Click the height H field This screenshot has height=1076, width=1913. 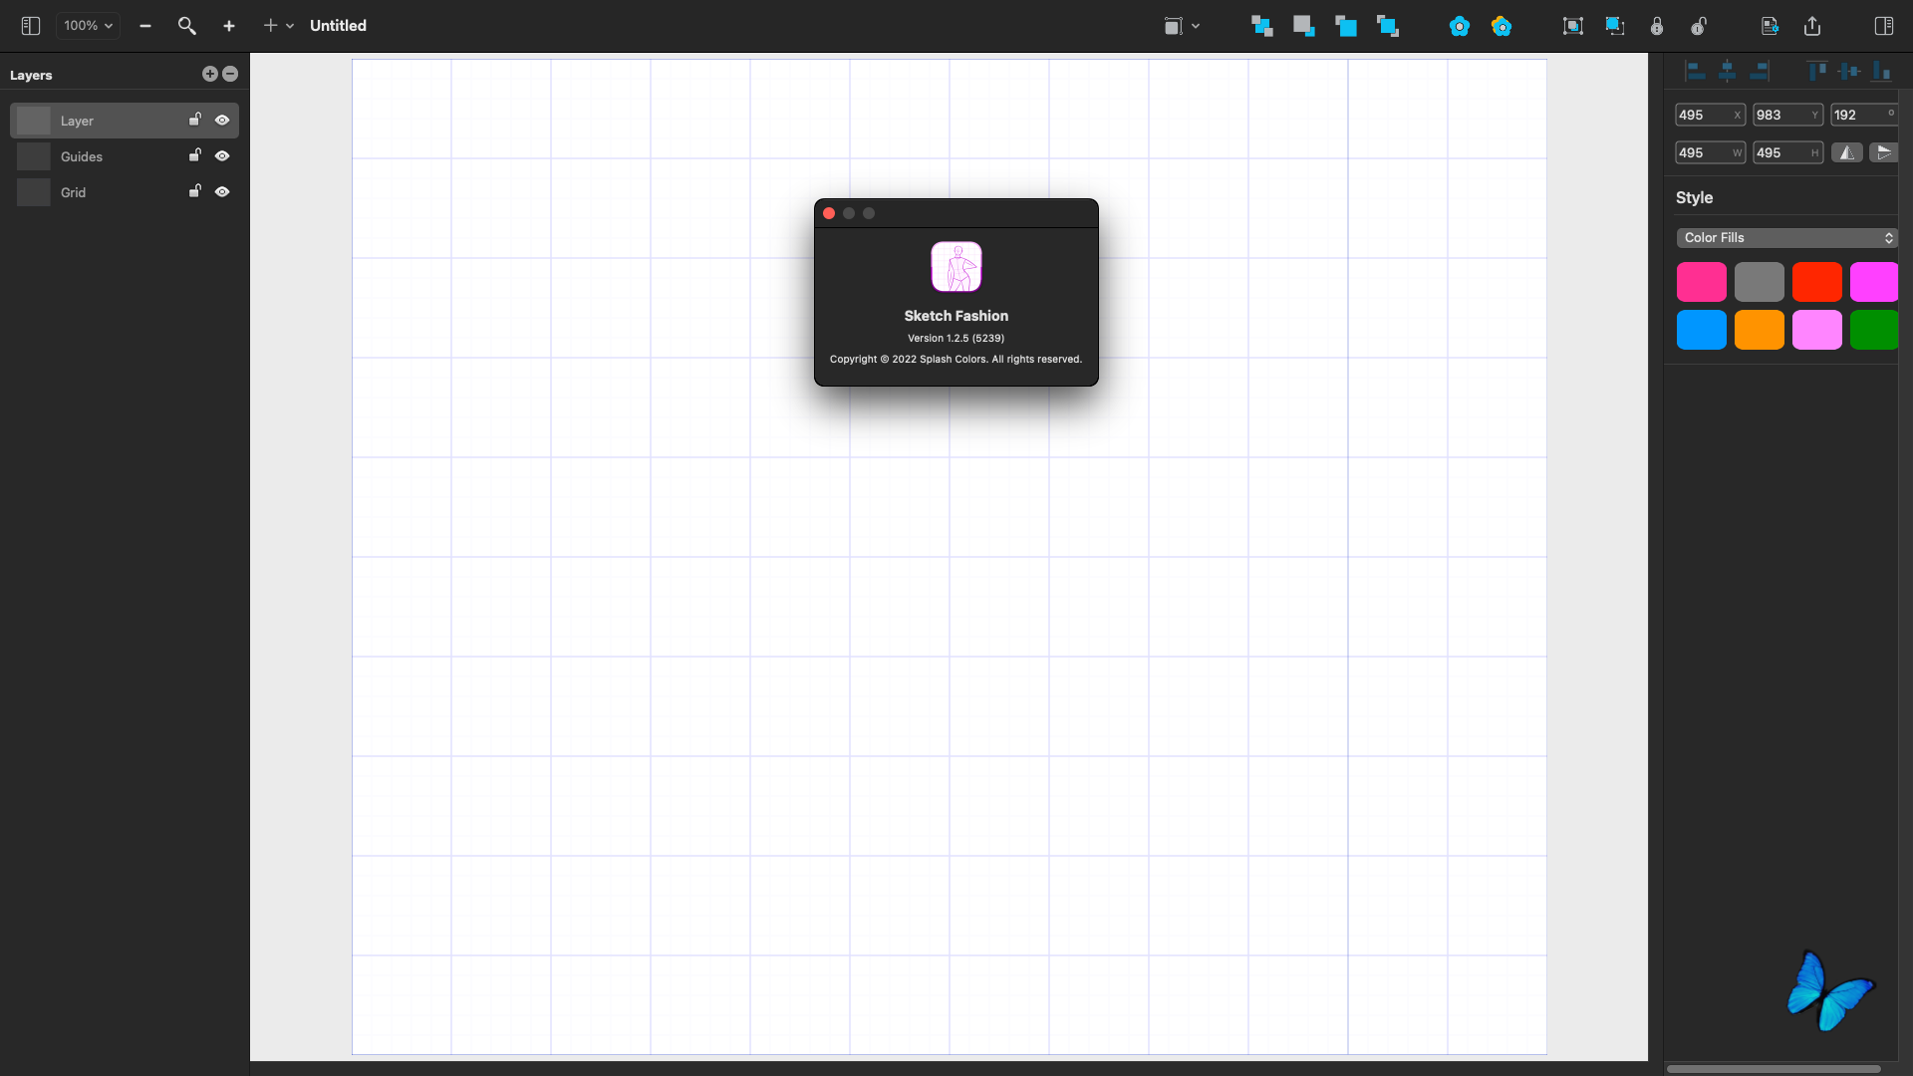tap(1787, 153)
